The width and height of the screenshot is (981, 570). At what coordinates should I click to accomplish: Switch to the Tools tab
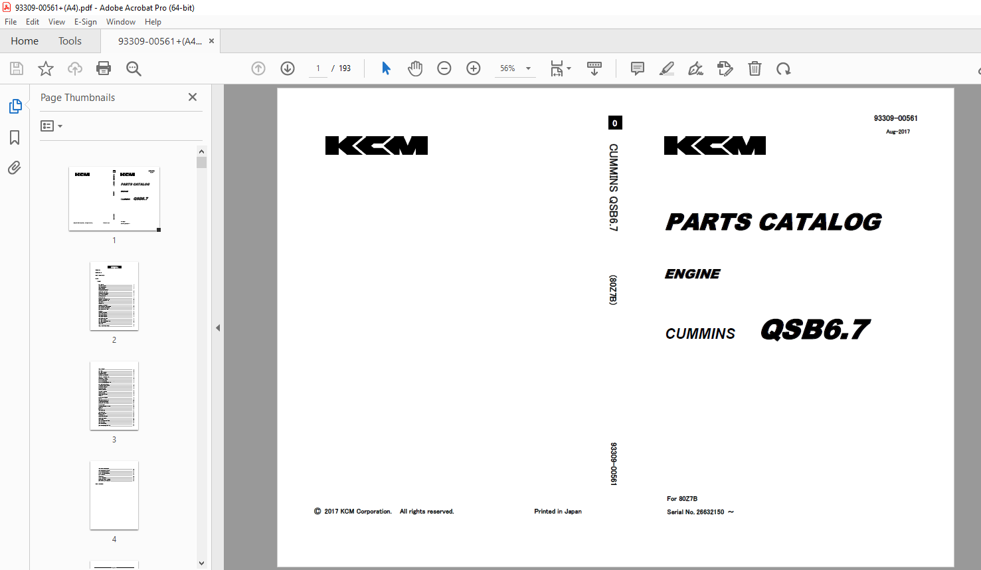(x=70, y=41)
